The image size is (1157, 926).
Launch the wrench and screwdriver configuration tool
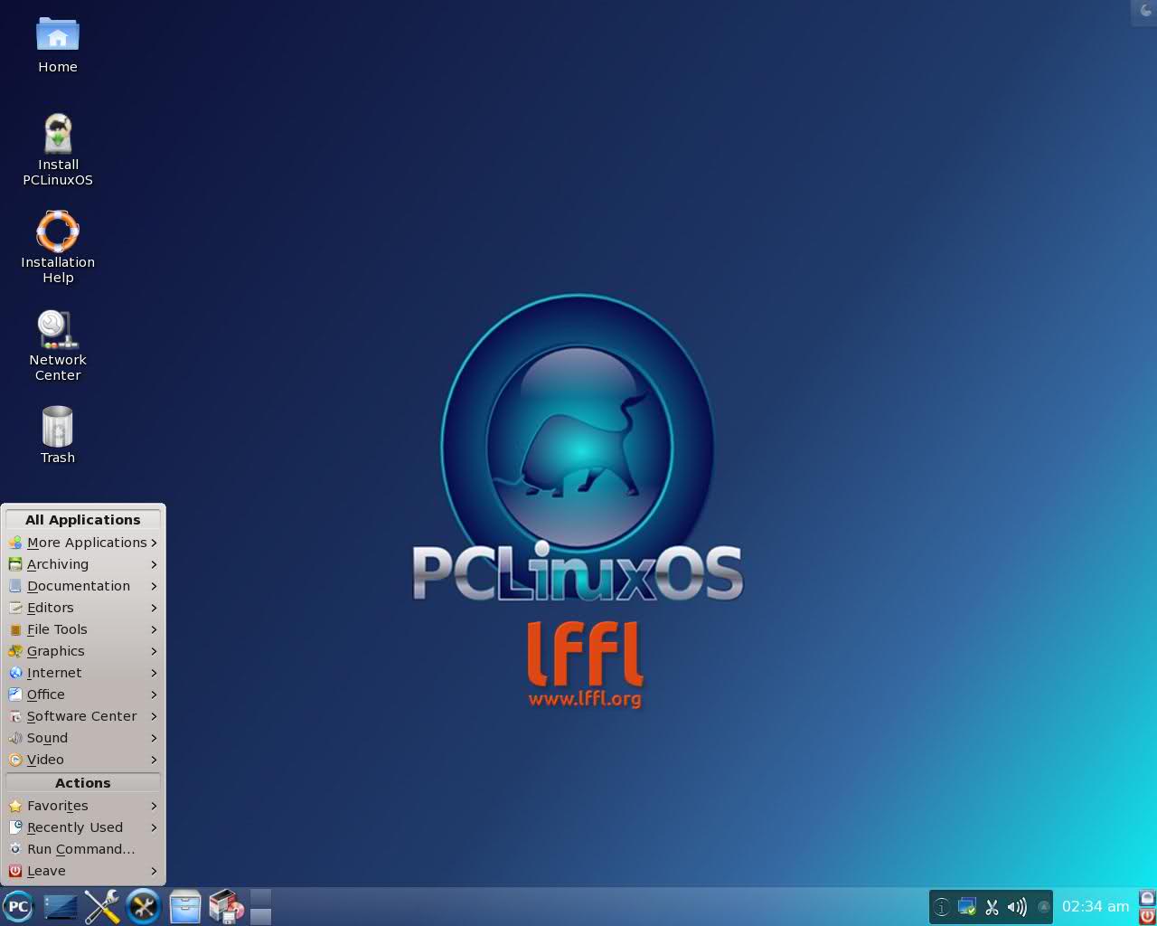tap(102, 906)
